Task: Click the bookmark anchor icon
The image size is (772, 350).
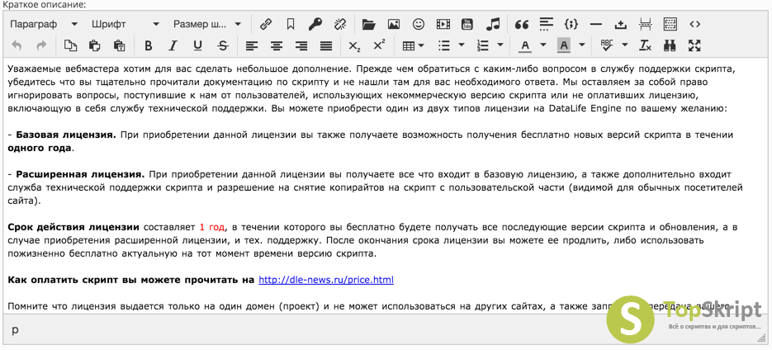Action: 291,24
